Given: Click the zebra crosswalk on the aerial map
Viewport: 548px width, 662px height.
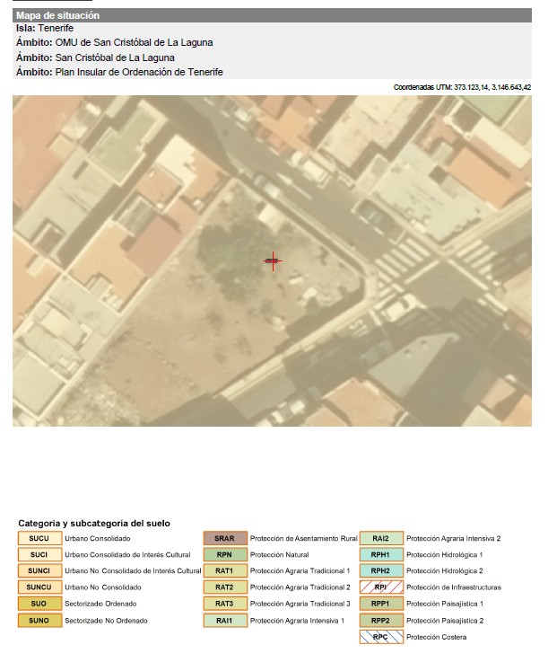Looking at the screenshot, I should pos(396,262).
